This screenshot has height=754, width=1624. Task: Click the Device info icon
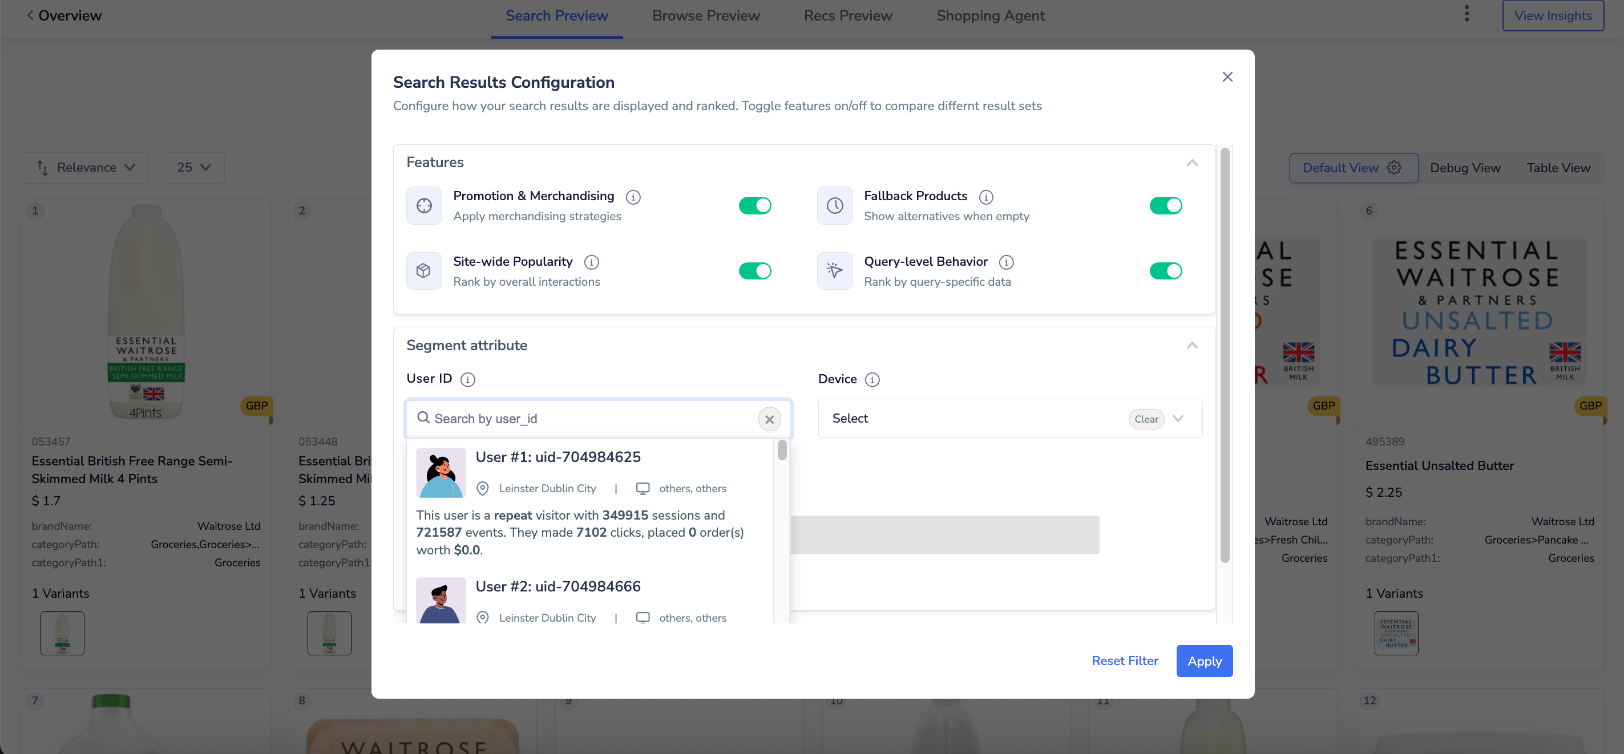(x=872, y=379)
